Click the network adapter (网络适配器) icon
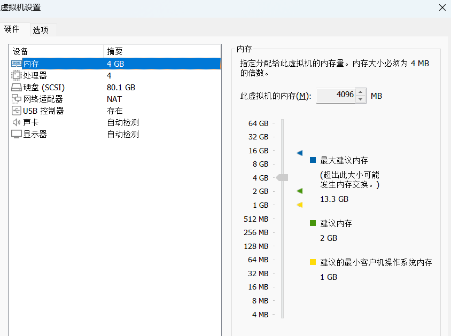The image size is (451, 336). (17, 99)
